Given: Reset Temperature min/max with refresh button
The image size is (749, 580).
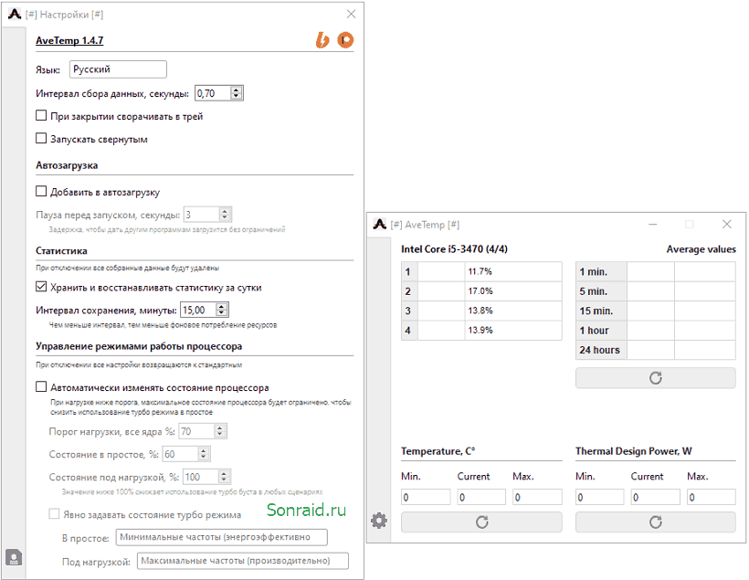Looking at the screenshot, I should 481,522.
